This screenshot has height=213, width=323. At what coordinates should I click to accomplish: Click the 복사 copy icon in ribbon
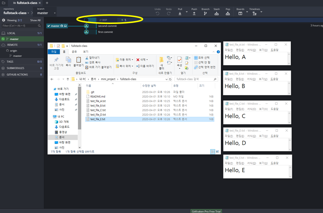click(x=68, y=60)
